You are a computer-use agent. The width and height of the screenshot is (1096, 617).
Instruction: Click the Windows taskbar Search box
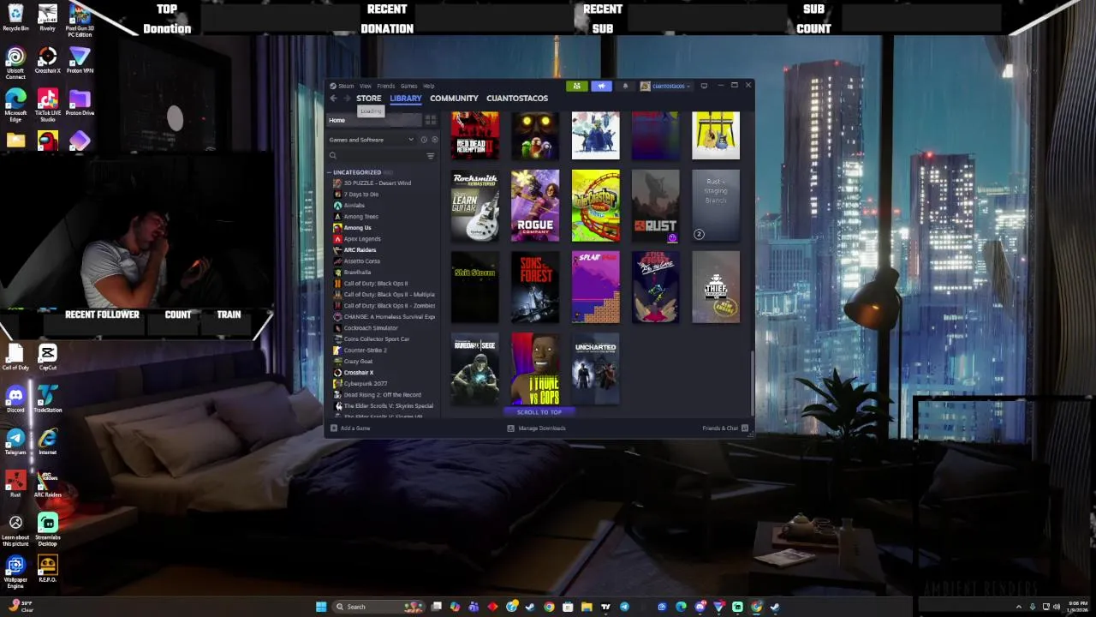[x=377, y=607]
